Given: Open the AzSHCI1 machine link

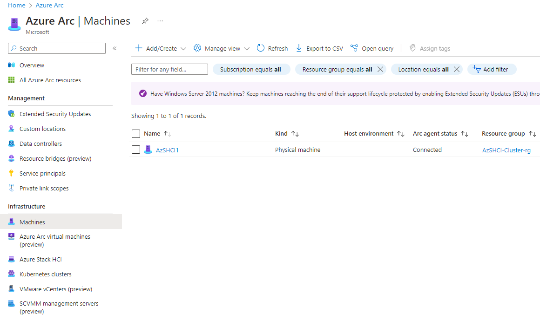Looking at the screenshot, I should pos(167,150).
